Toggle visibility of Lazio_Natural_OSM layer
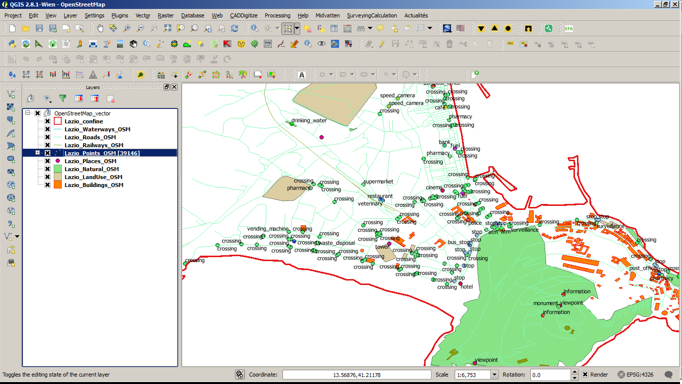The image size is (682, 384). tap(47, 169)
